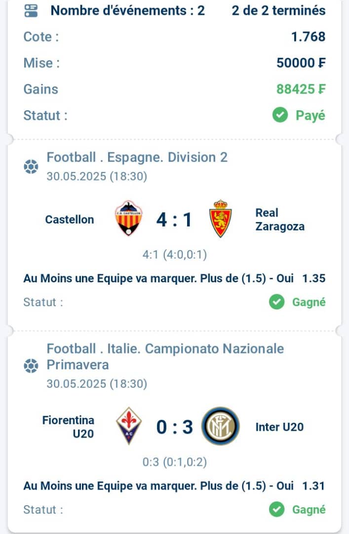349x534 pixels.
Task: Tap the Mise value 50000 F
Action: 301,63
